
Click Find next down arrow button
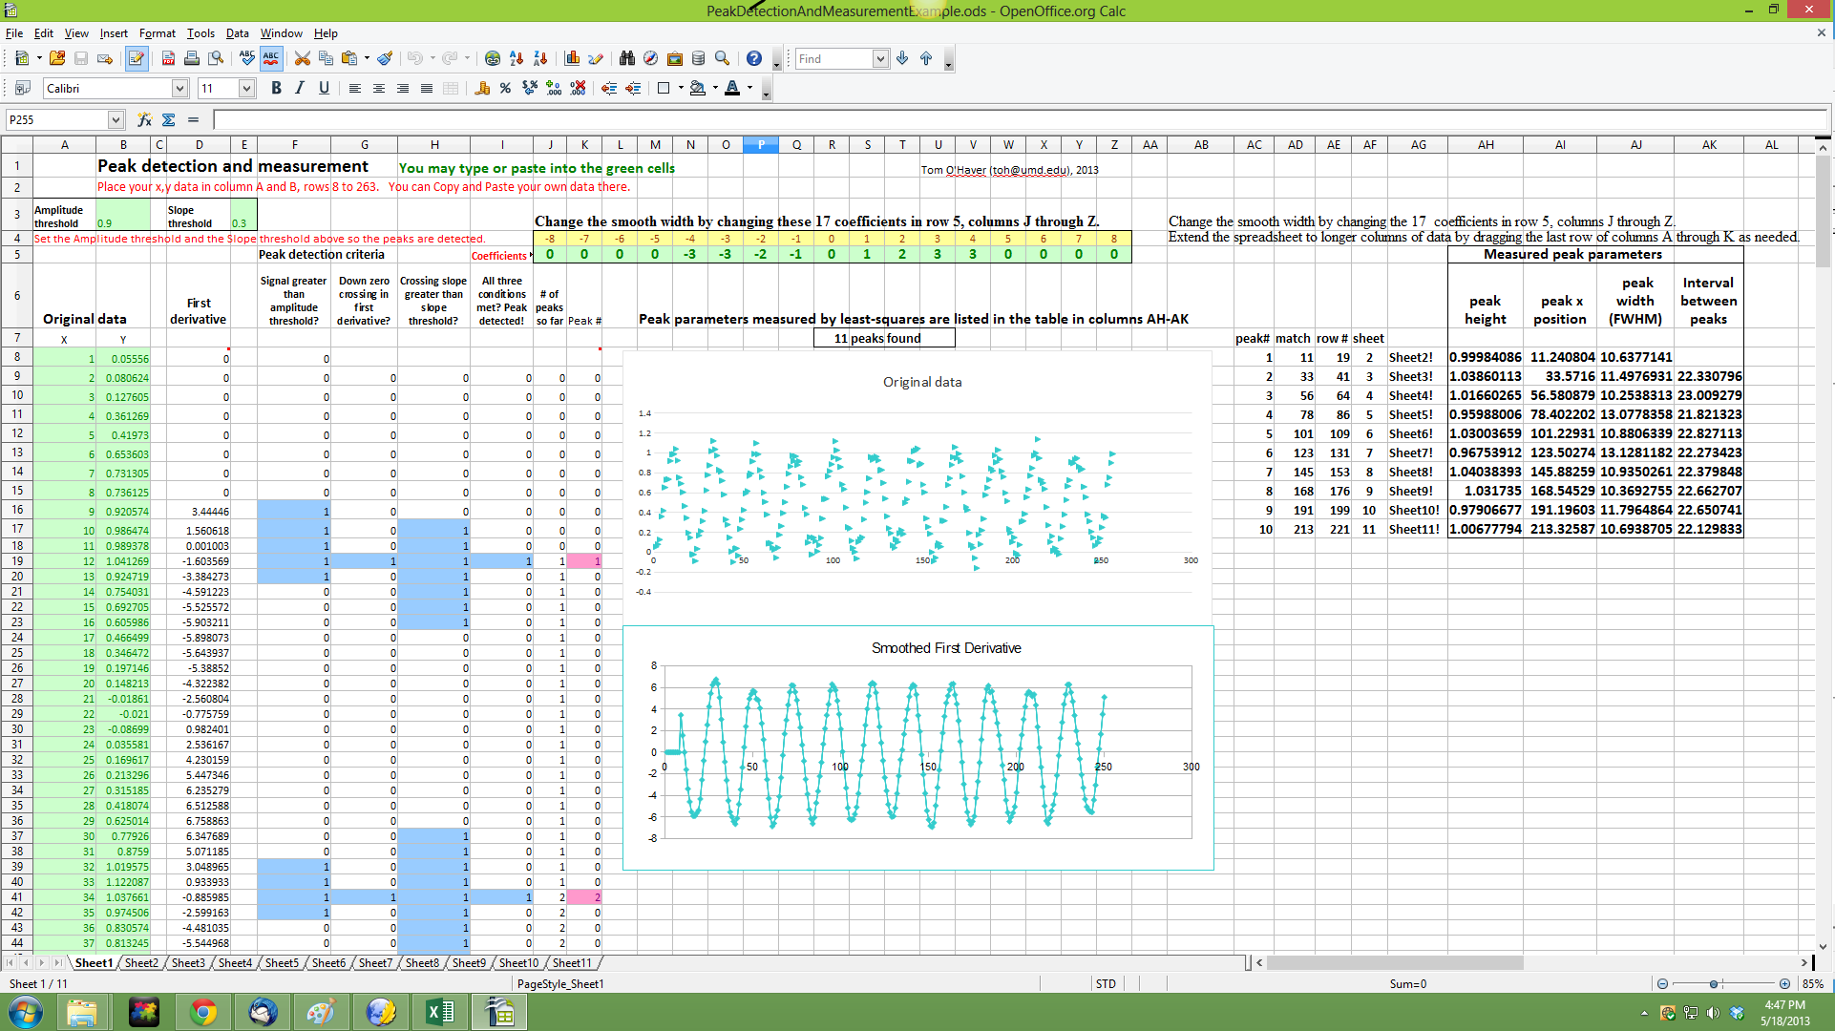[x=902, y=59]
